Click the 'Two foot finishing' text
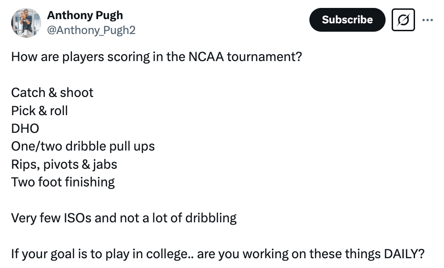This screenshot has height=268, width=444. point(63,182)
